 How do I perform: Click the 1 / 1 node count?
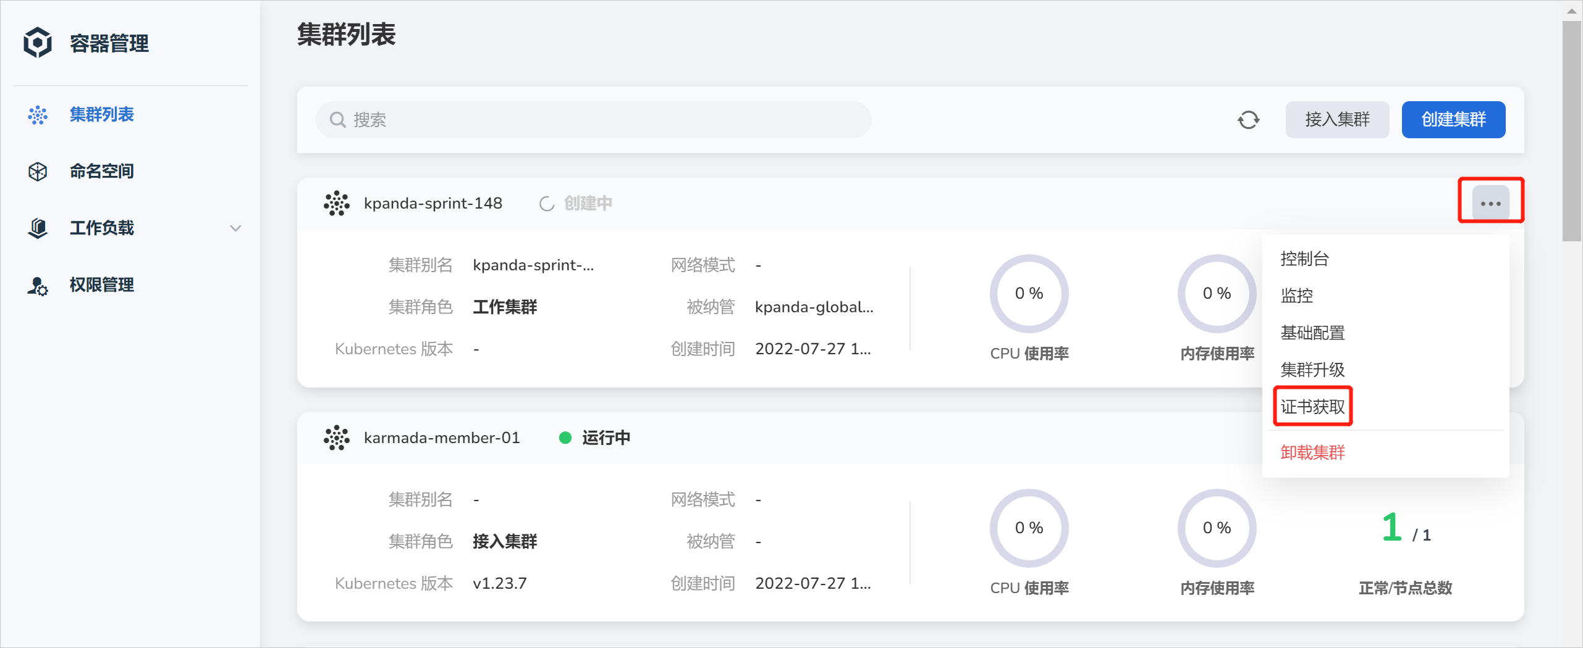(x=1406, y=528)
